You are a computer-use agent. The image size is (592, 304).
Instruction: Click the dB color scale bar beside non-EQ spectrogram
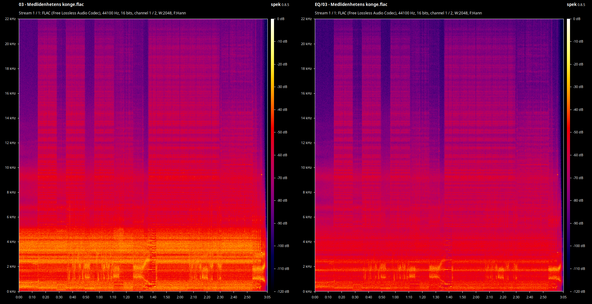[x=272, y=155]
